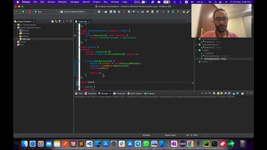Select main.cpp in Project Explorer
The image size is (267, 150).
tap(26, 39)
